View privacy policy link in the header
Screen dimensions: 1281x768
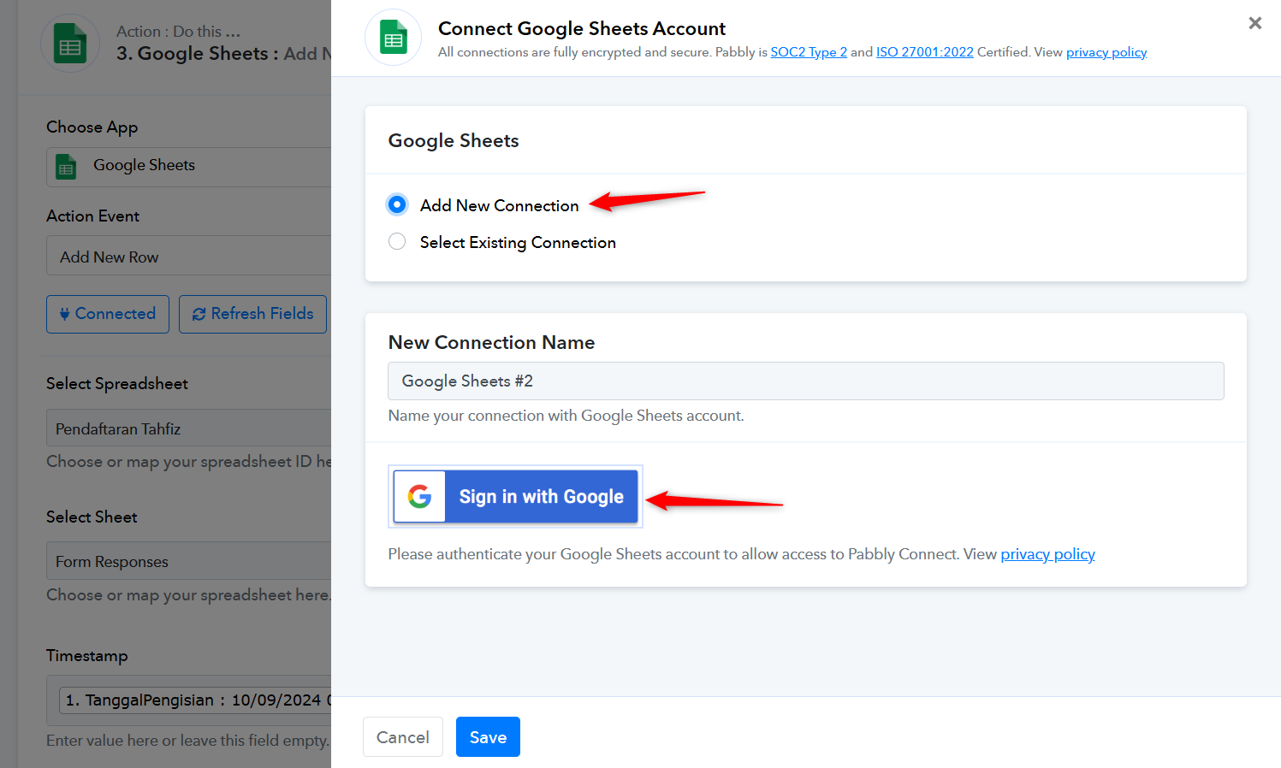[x=1106, y=52]
